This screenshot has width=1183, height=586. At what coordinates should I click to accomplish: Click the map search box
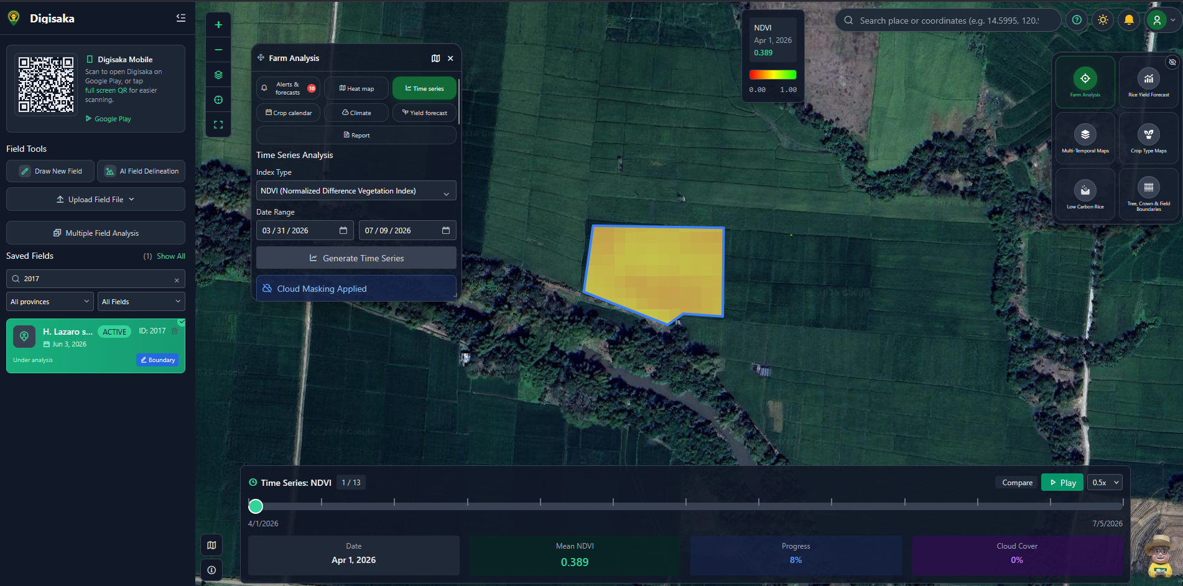click(x=948, y=21)
